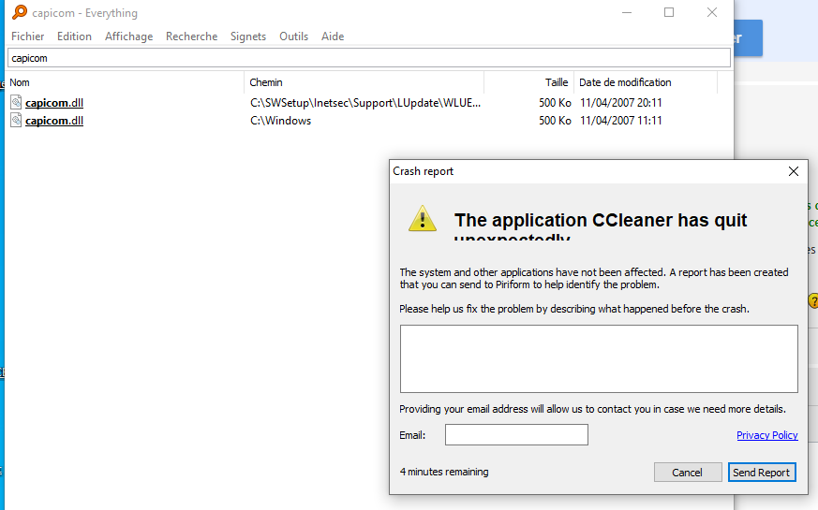Open the Aide menu
Viewport: 818px width, 510px height.
333,36
